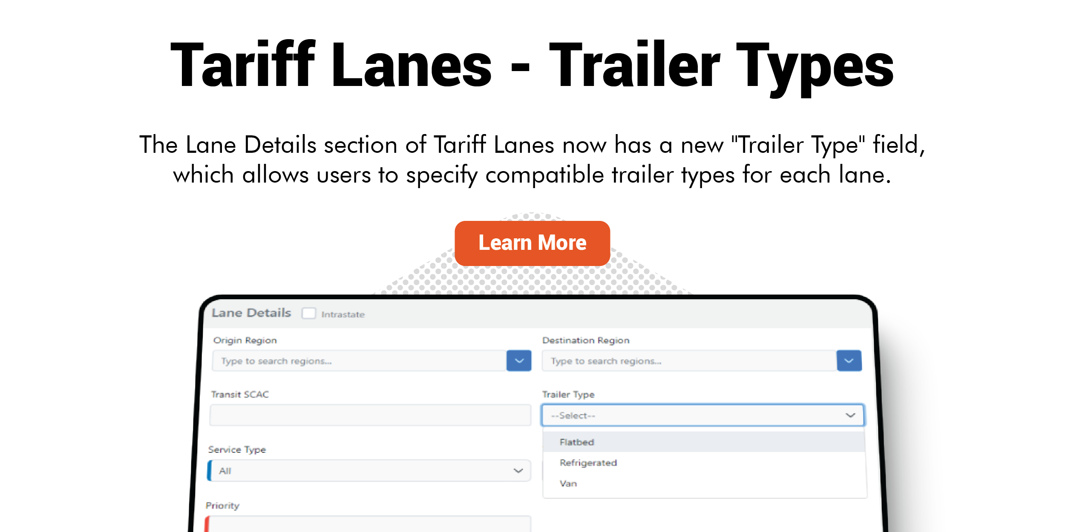The image size is (1065, 532).
Task: Select Flatbed trailer type option
Action: tap(704, 442)
